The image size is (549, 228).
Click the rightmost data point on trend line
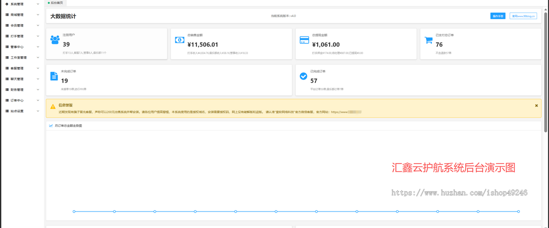pos(518,212)
